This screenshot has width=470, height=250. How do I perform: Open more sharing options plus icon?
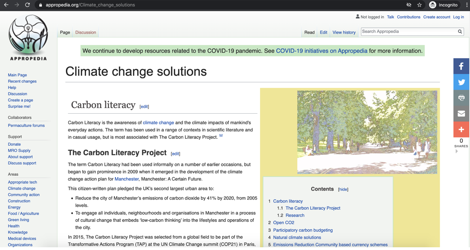pyautogui.click(x=461, y=130)
